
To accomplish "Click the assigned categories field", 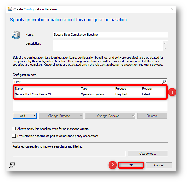I will tap(69, 154).
